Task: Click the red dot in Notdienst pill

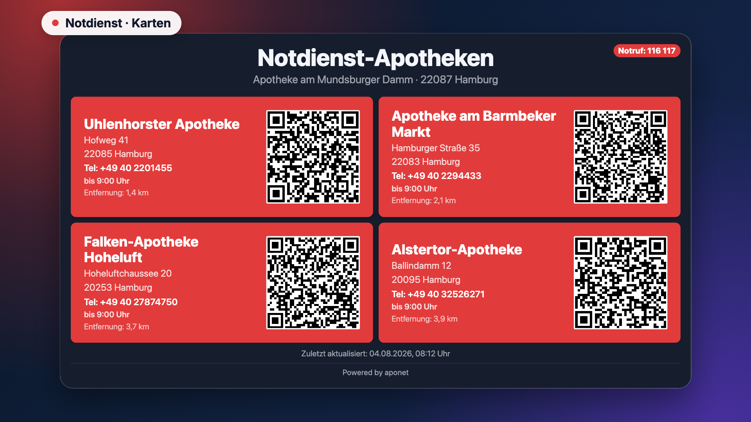Action: pos(56,23)
